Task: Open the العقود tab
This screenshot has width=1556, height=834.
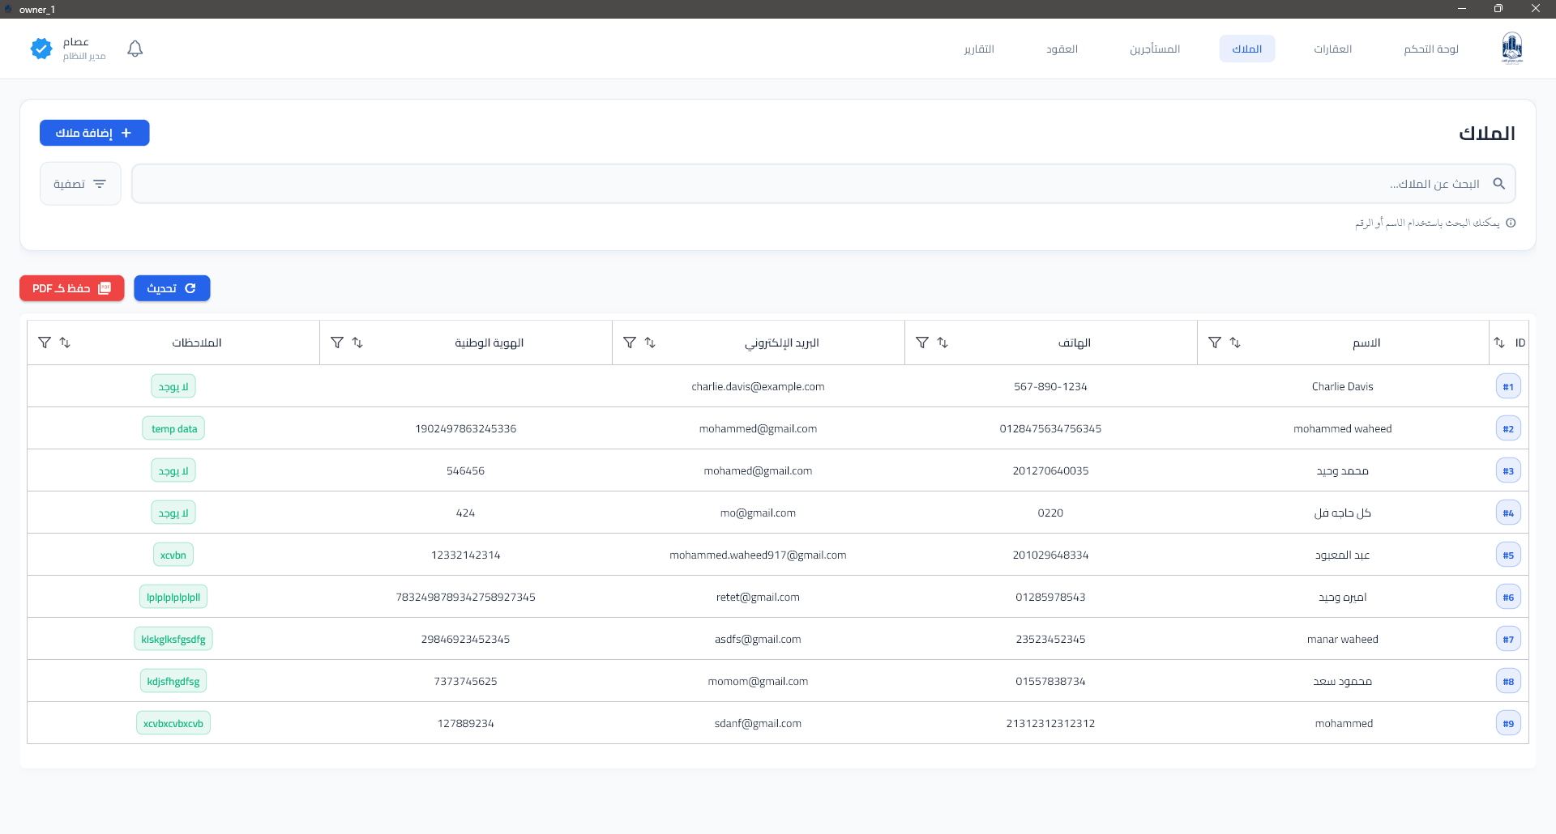Action: [1062, 49]
